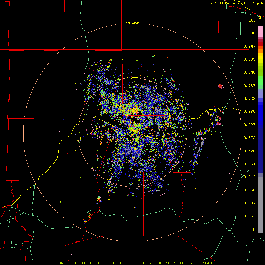Click the 100 NMI range ring label
Viewport: 265px width, 265px height.
[132, 23]
